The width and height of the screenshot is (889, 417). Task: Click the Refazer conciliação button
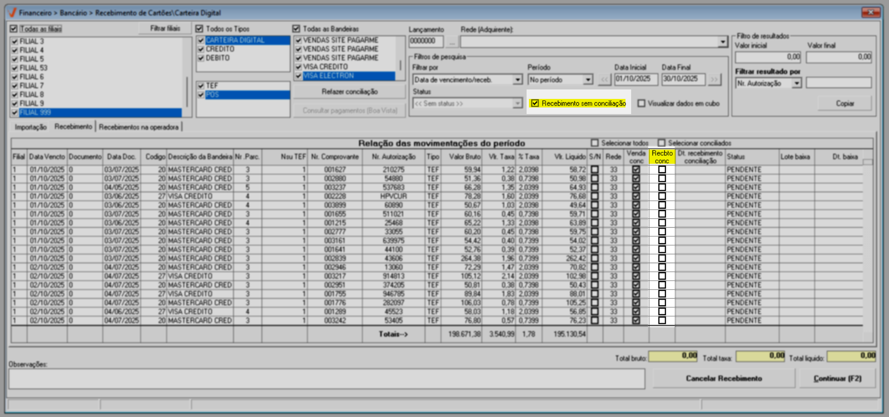(349, 91)
